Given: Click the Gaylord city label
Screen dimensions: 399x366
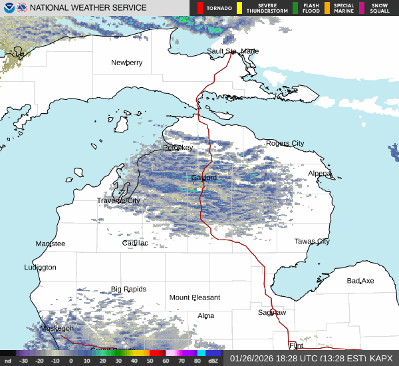Looking at the screenshot, I should (x=203, y=178).
